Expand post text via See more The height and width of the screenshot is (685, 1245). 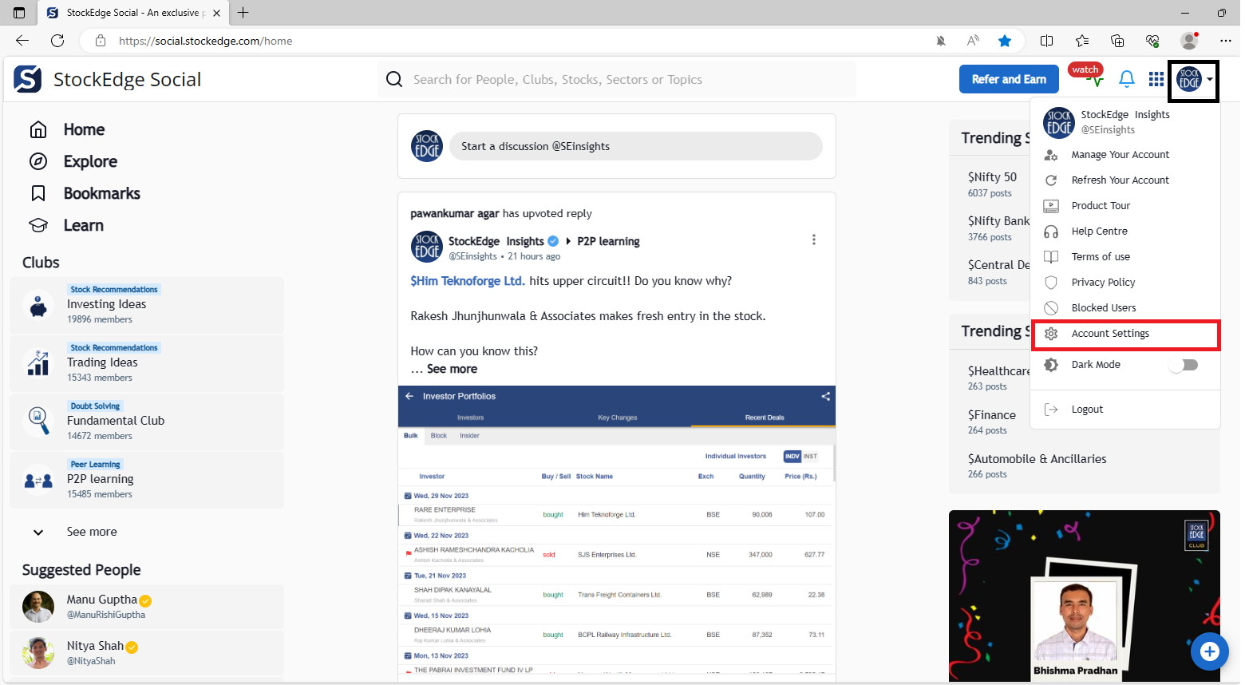click(452, 369)
